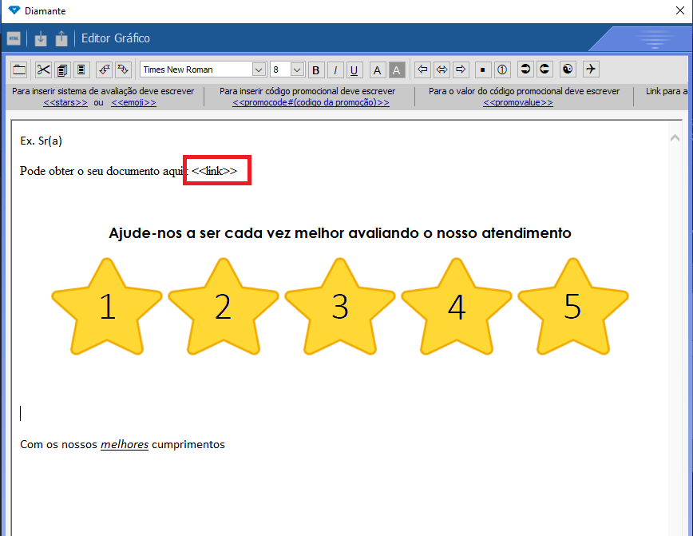Insert a numbered list
This screenshot has width=693, height=536.
tap(502, 69)
